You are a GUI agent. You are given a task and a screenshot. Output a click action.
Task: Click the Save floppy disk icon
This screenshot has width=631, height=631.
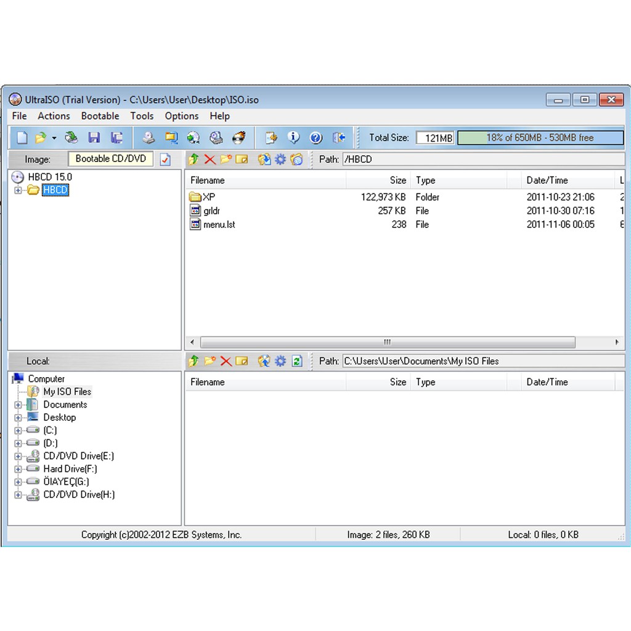[94, 137]
